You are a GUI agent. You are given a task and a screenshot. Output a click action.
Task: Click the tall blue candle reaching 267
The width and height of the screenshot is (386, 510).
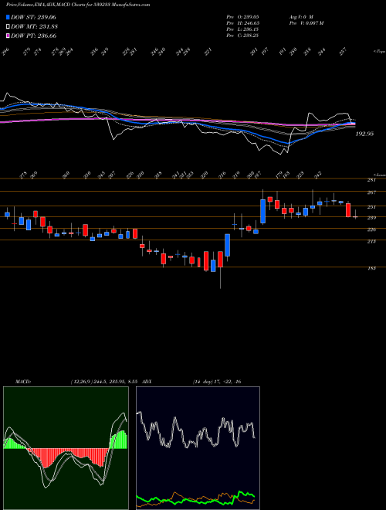coord(262,211)
